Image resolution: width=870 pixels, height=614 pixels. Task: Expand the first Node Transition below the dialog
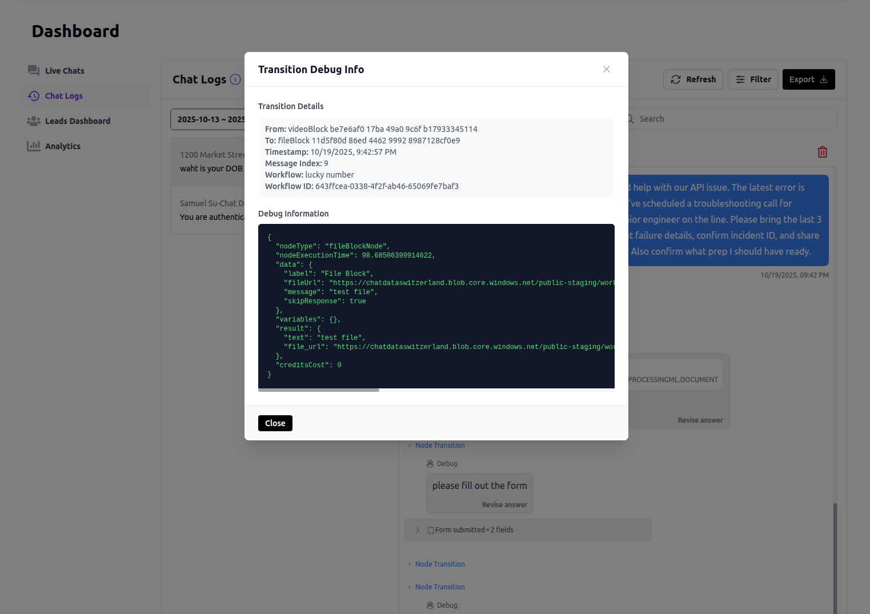pos(440,446)
